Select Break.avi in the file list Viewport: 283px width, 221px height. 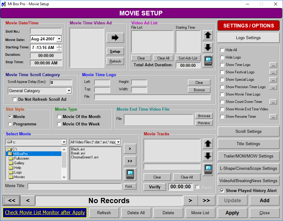tap(78, 153)
